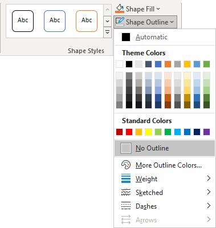Screen dimensions: 216x228
Task: Collapse the Shape Outline dropdown arrow
Action: (172, 22)
